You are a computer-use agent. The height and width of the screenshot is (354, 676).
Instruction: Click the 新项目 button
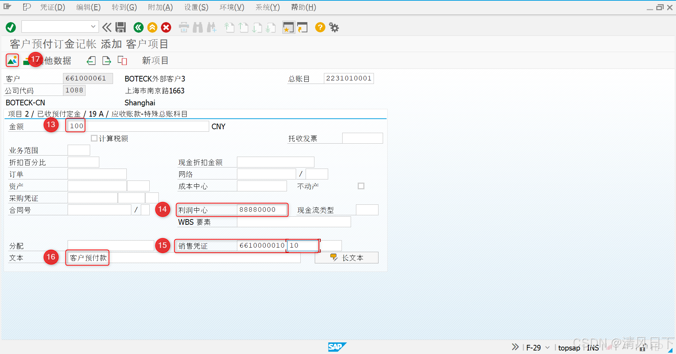tap(155, 60)
